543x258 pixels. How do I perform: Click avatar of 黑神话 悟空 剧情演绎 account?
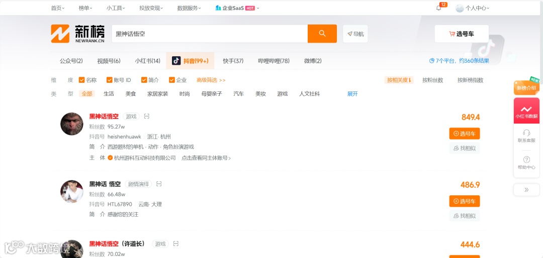72,191
